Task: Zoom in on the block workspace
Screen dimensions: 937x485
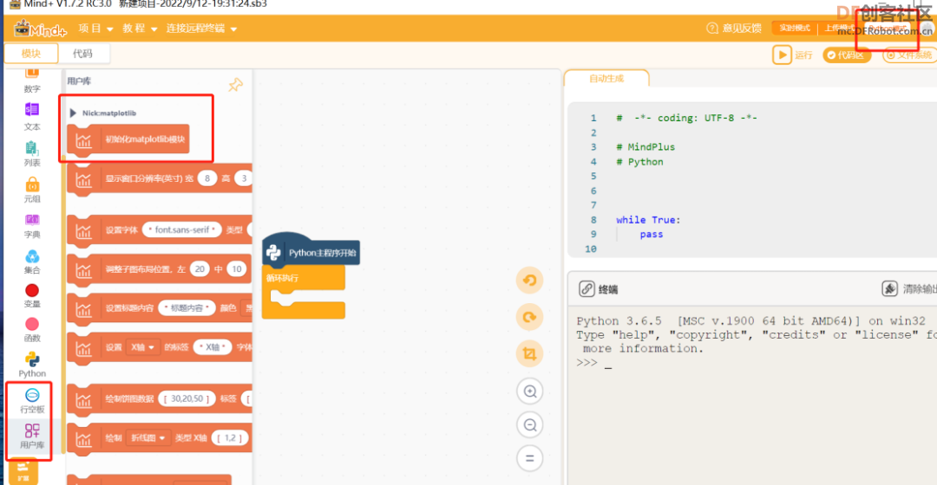Action: click(x=529, y=391)
